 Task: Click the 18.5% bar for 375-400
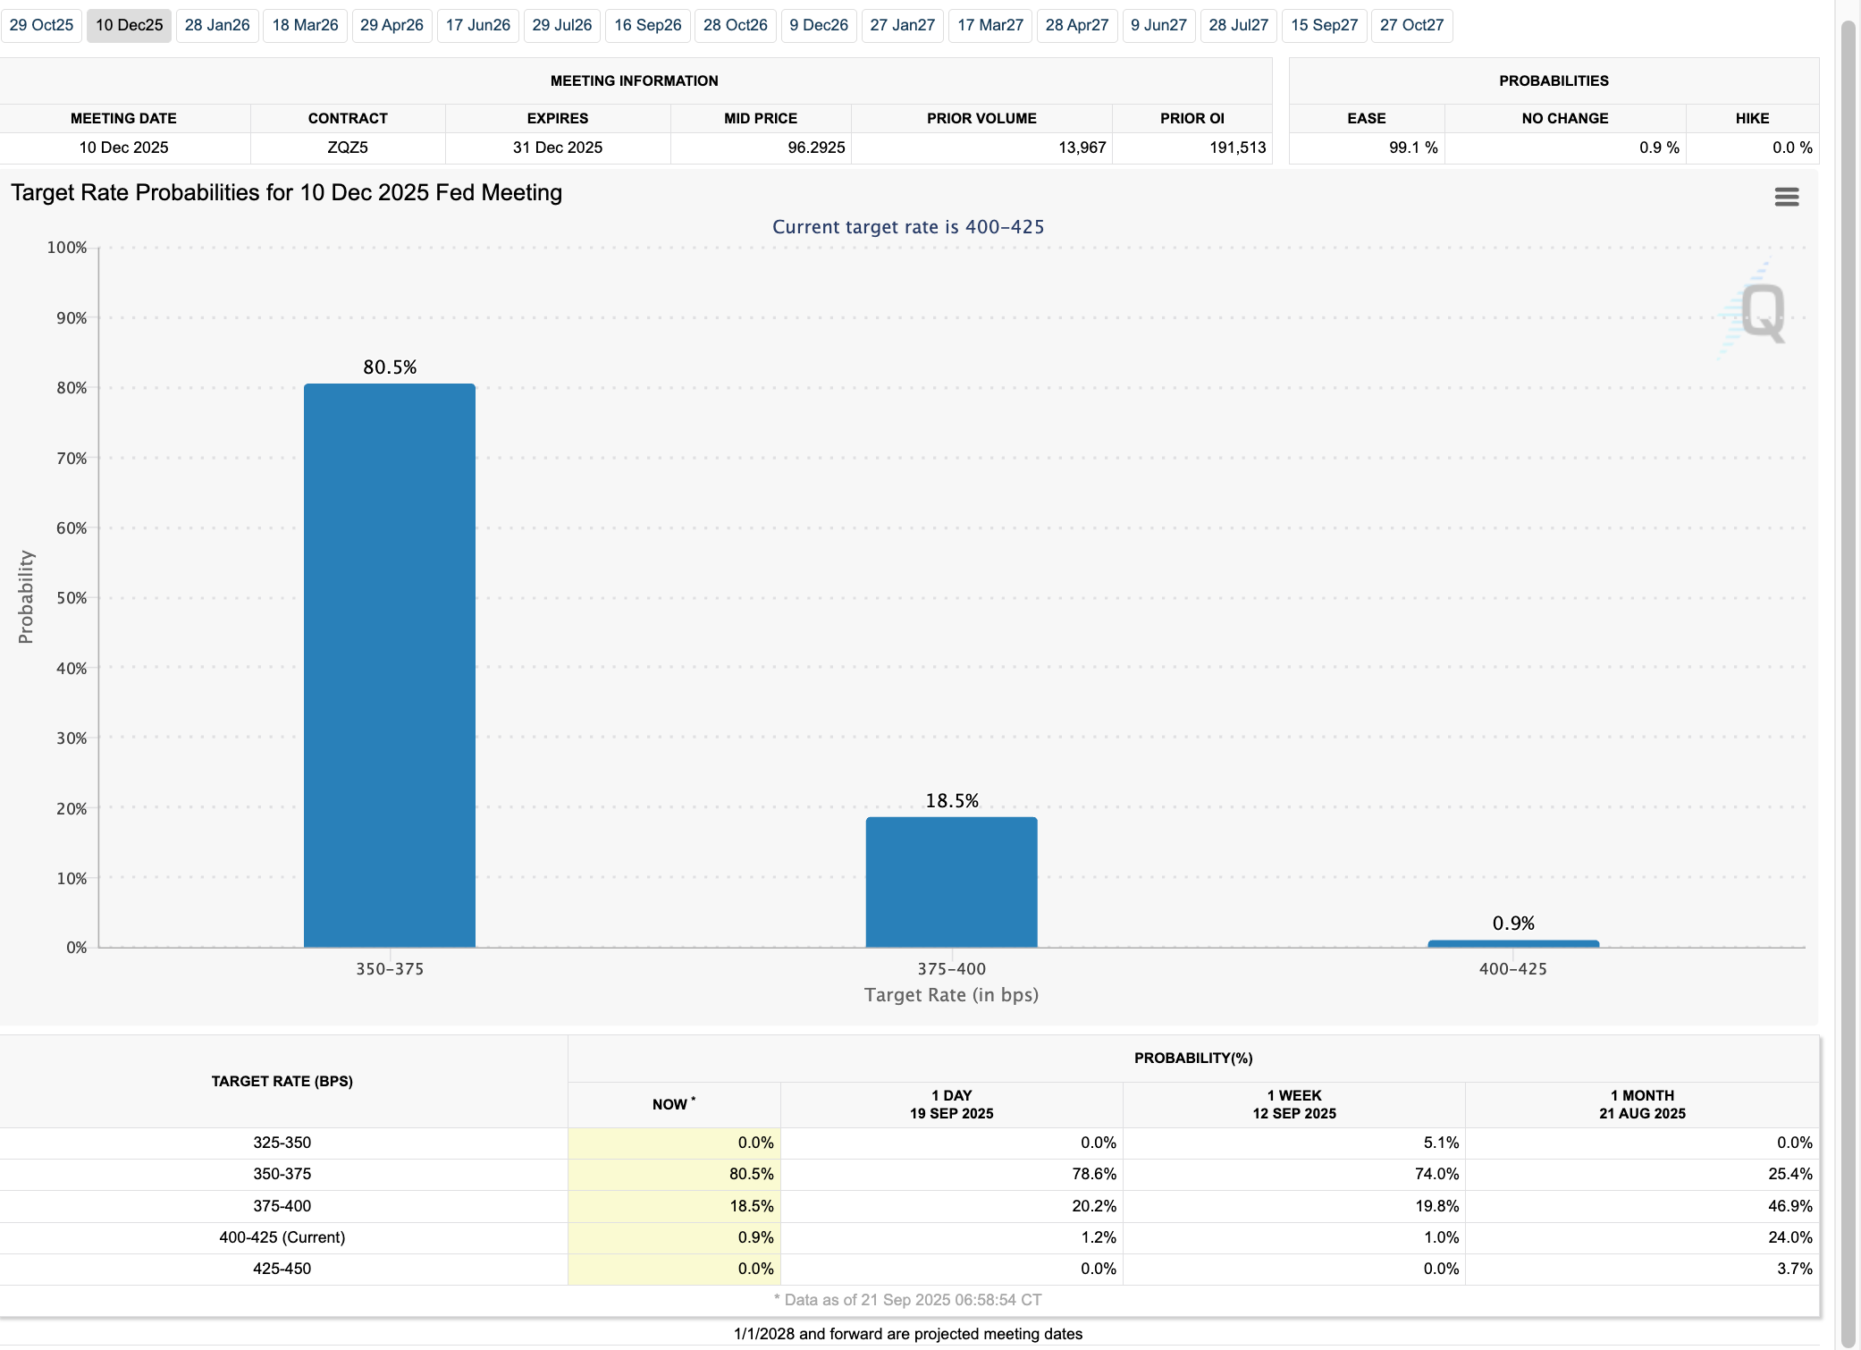point(951,882)
